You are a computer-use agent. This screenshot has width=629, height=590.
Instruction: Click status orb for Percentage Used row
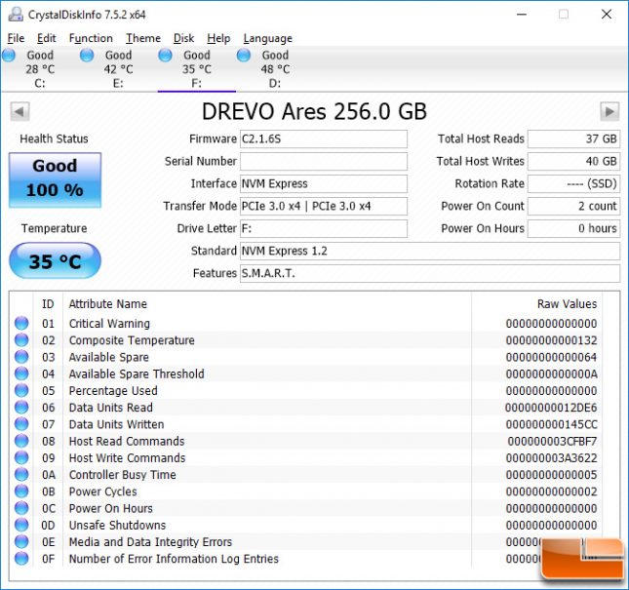pos(21,390)
